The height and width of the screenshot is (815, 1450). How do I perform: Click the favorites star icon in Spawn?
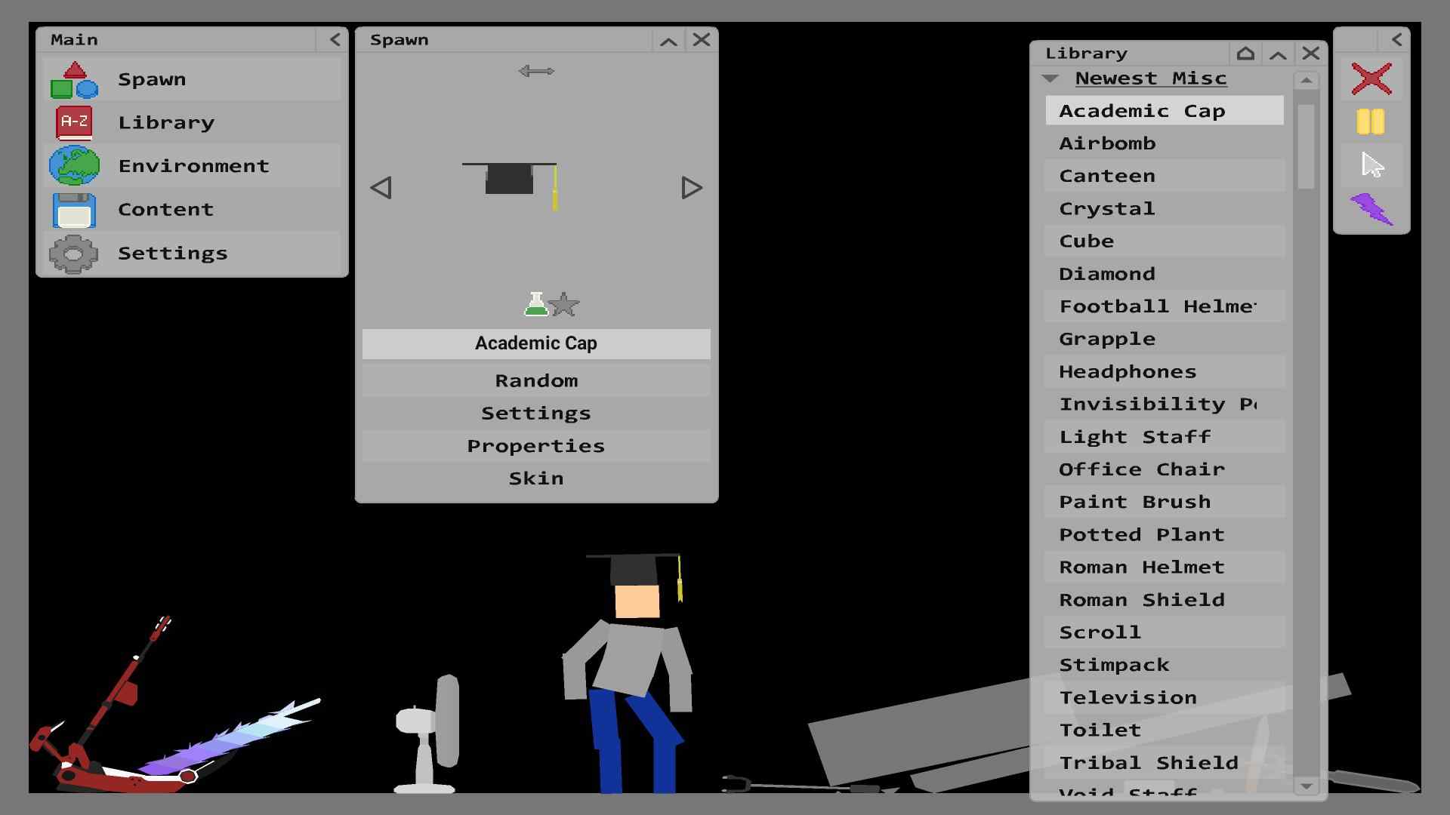click(x=563, y=305)
